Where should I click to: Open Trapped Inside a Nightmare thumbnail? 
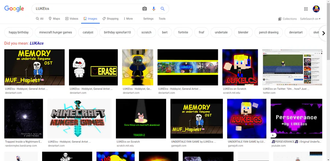(23, 119)
